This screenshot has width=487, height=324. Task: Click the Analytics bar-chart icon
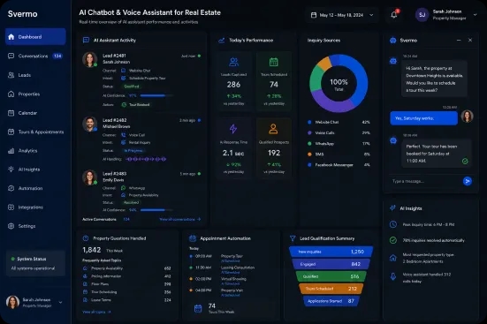[11, 151]
